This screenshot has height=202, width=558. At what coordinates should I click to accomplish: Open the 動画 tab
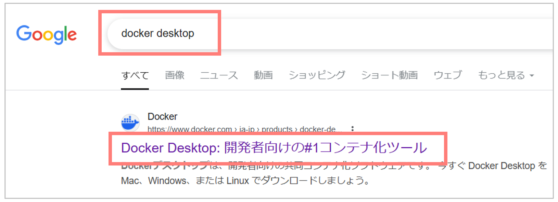[x=263, y=75]
